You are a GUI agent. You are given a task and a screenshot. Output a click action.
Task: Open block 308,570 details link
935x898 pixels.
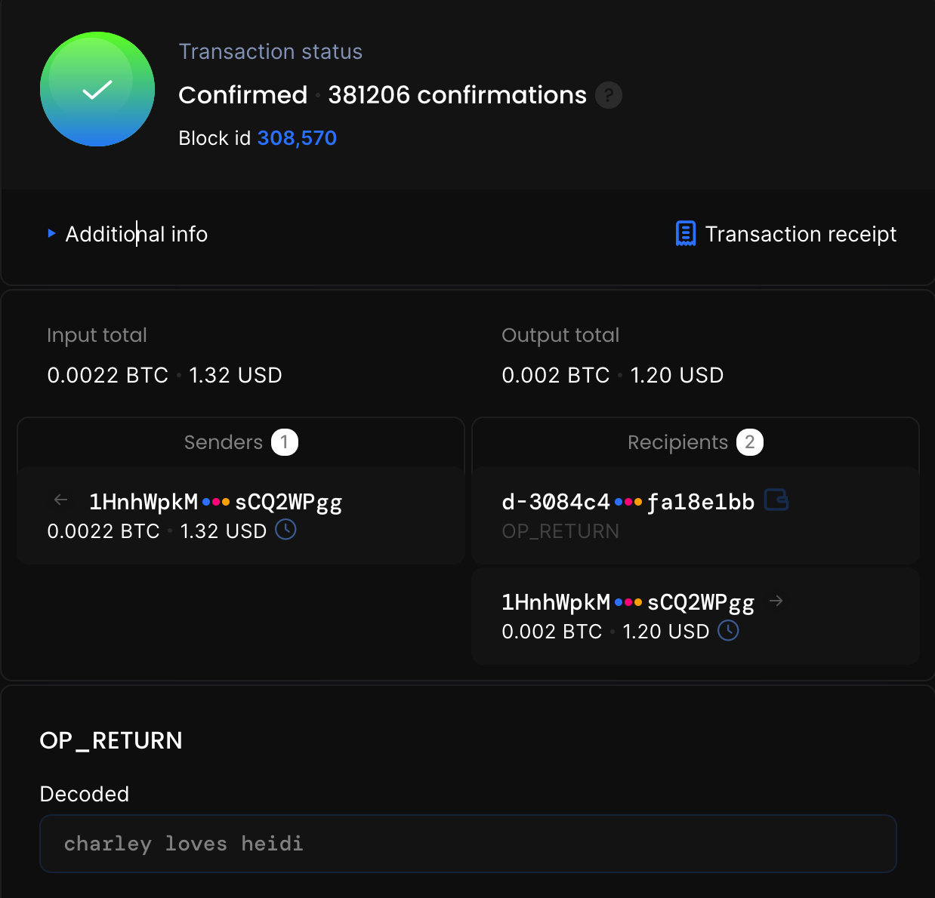coord(297,137)
